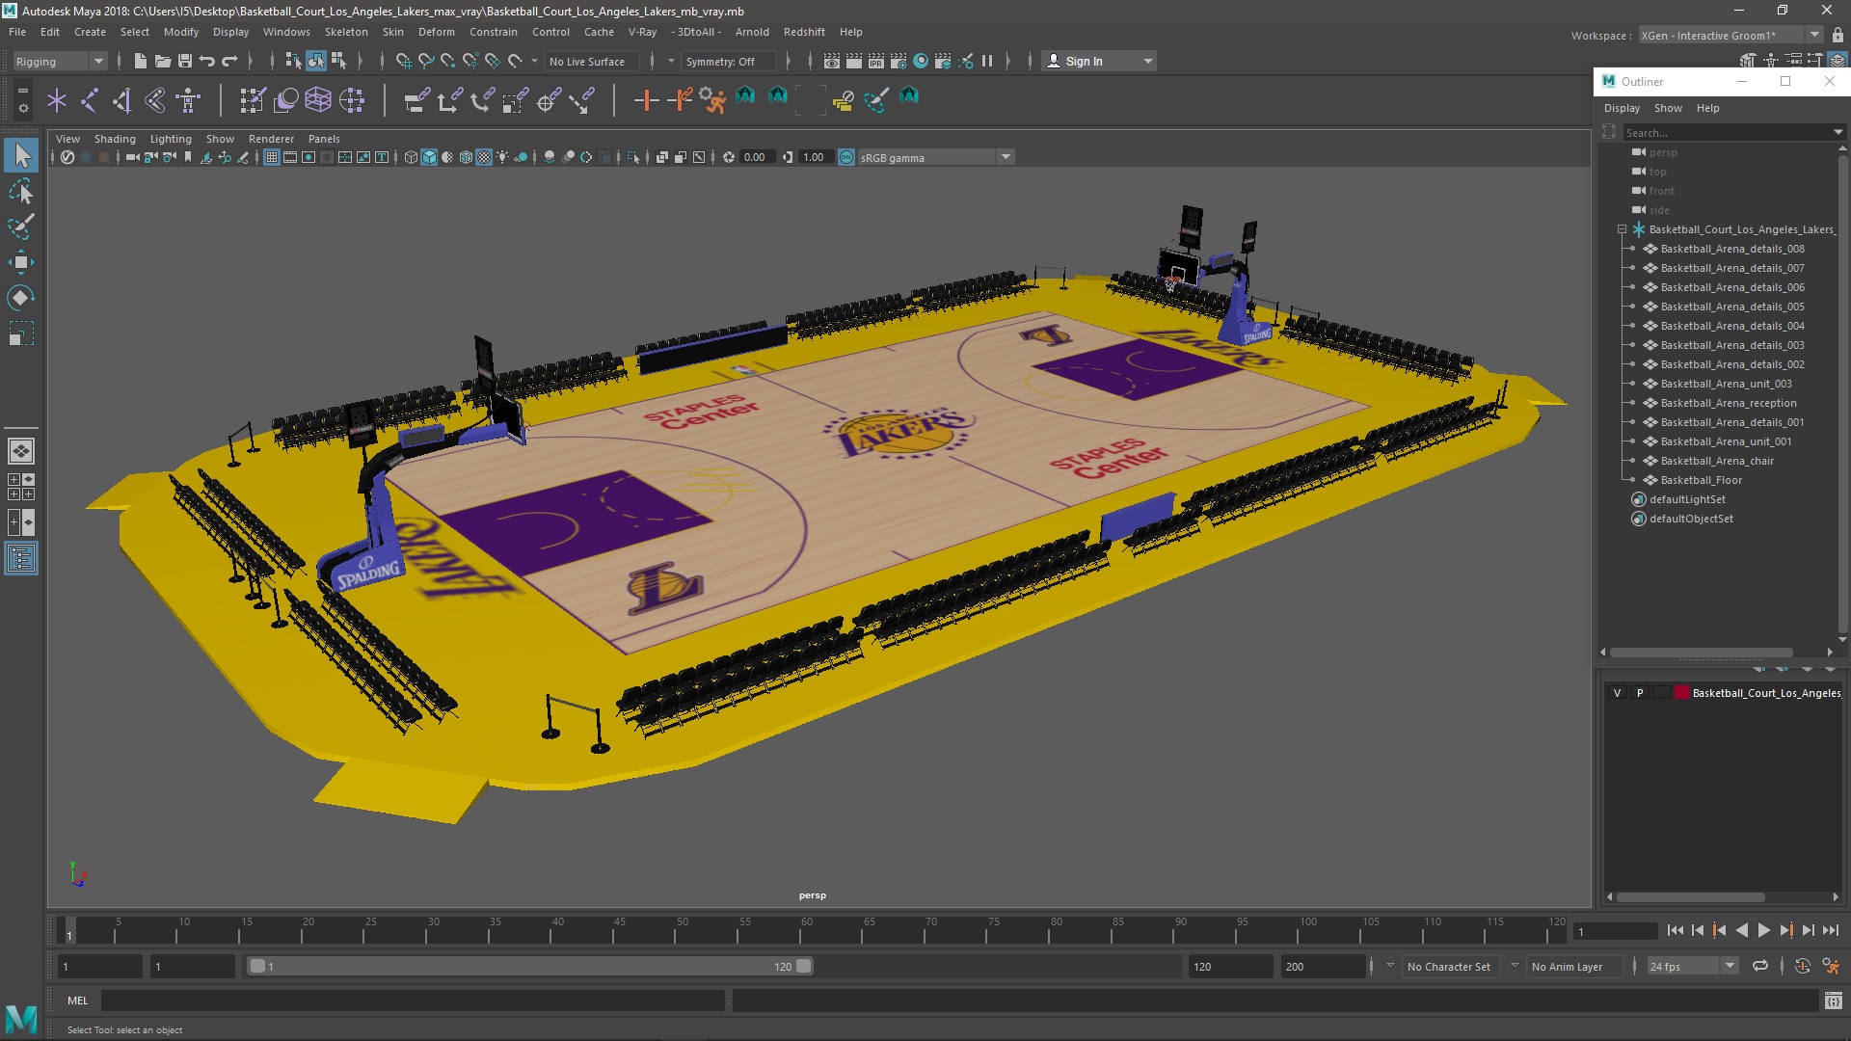Open a scene with the folder icon
Screen dimensions: 1851x1041
coord(163,61)
